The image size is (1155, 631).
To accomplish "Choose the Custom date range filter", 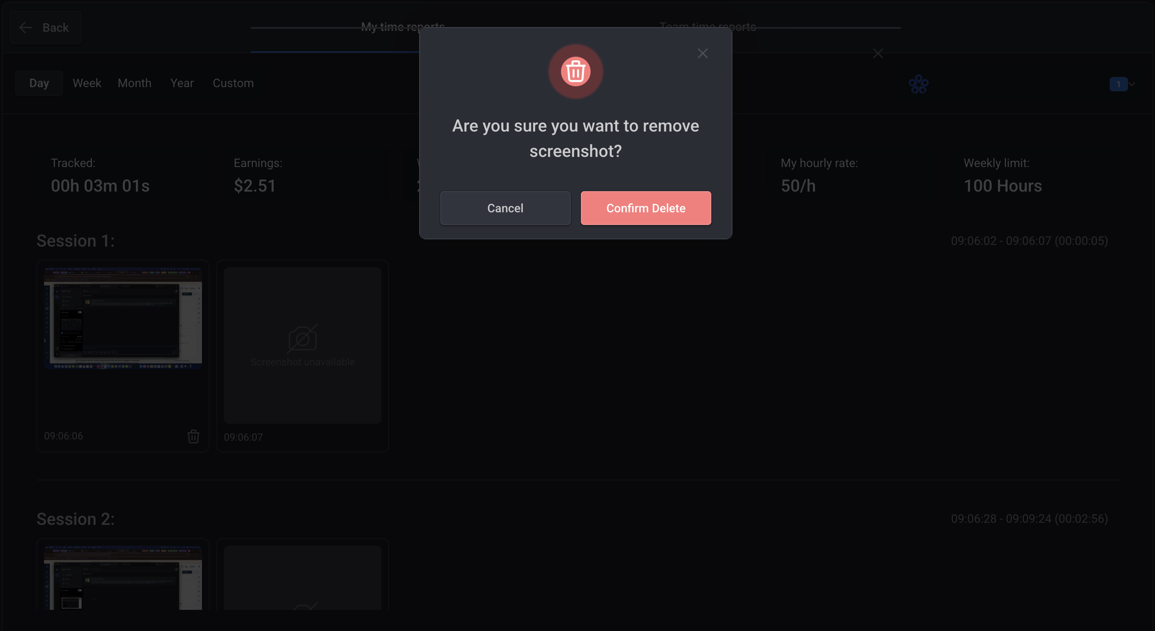I will (233, 83).
